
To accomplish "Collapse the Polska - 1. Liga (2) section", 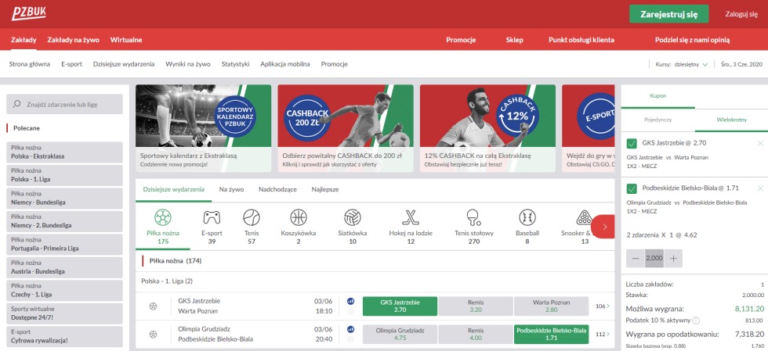I will tap(375, 281).
